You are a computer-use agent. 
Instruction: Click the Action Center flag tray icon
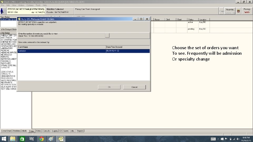[226, 139]
